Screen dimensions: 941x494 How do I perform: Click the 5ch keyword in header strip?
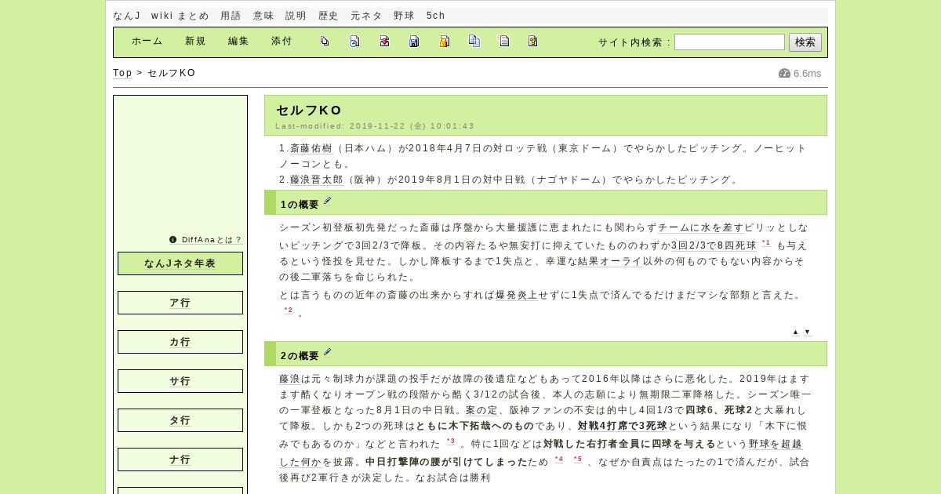[x=436, y=16]
